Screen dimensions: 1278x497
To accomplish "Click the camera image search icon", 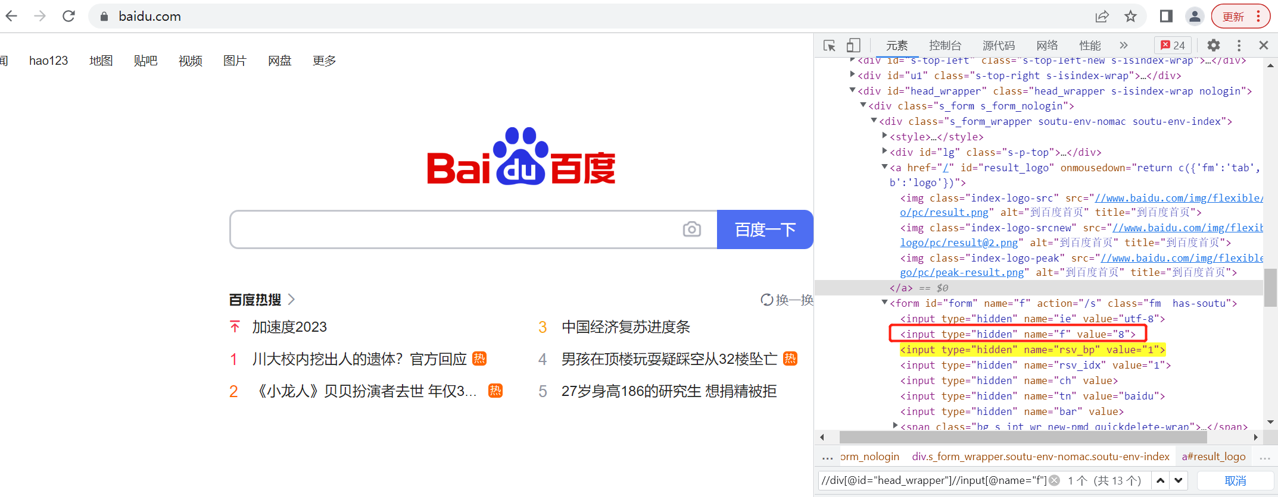I will click(691, 229).
